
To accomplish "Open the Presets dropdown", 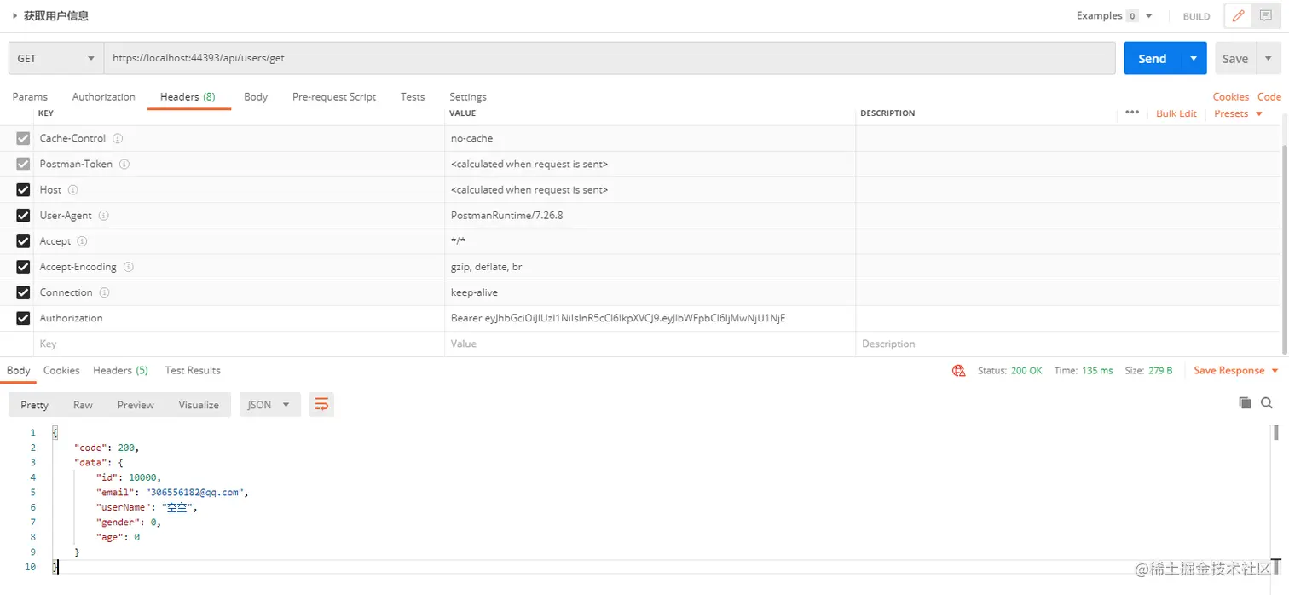I will tap(1238, 113).
